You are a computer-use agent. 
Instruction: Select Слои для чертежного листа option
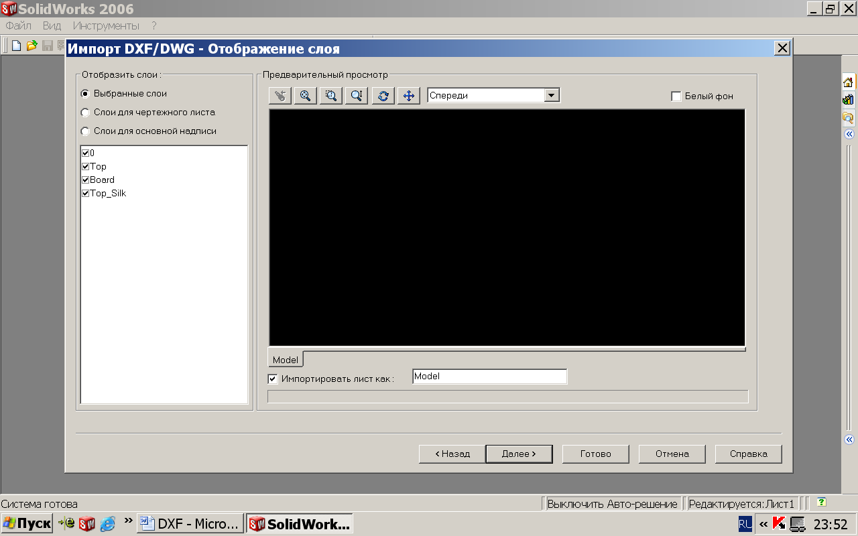[85, 113]
